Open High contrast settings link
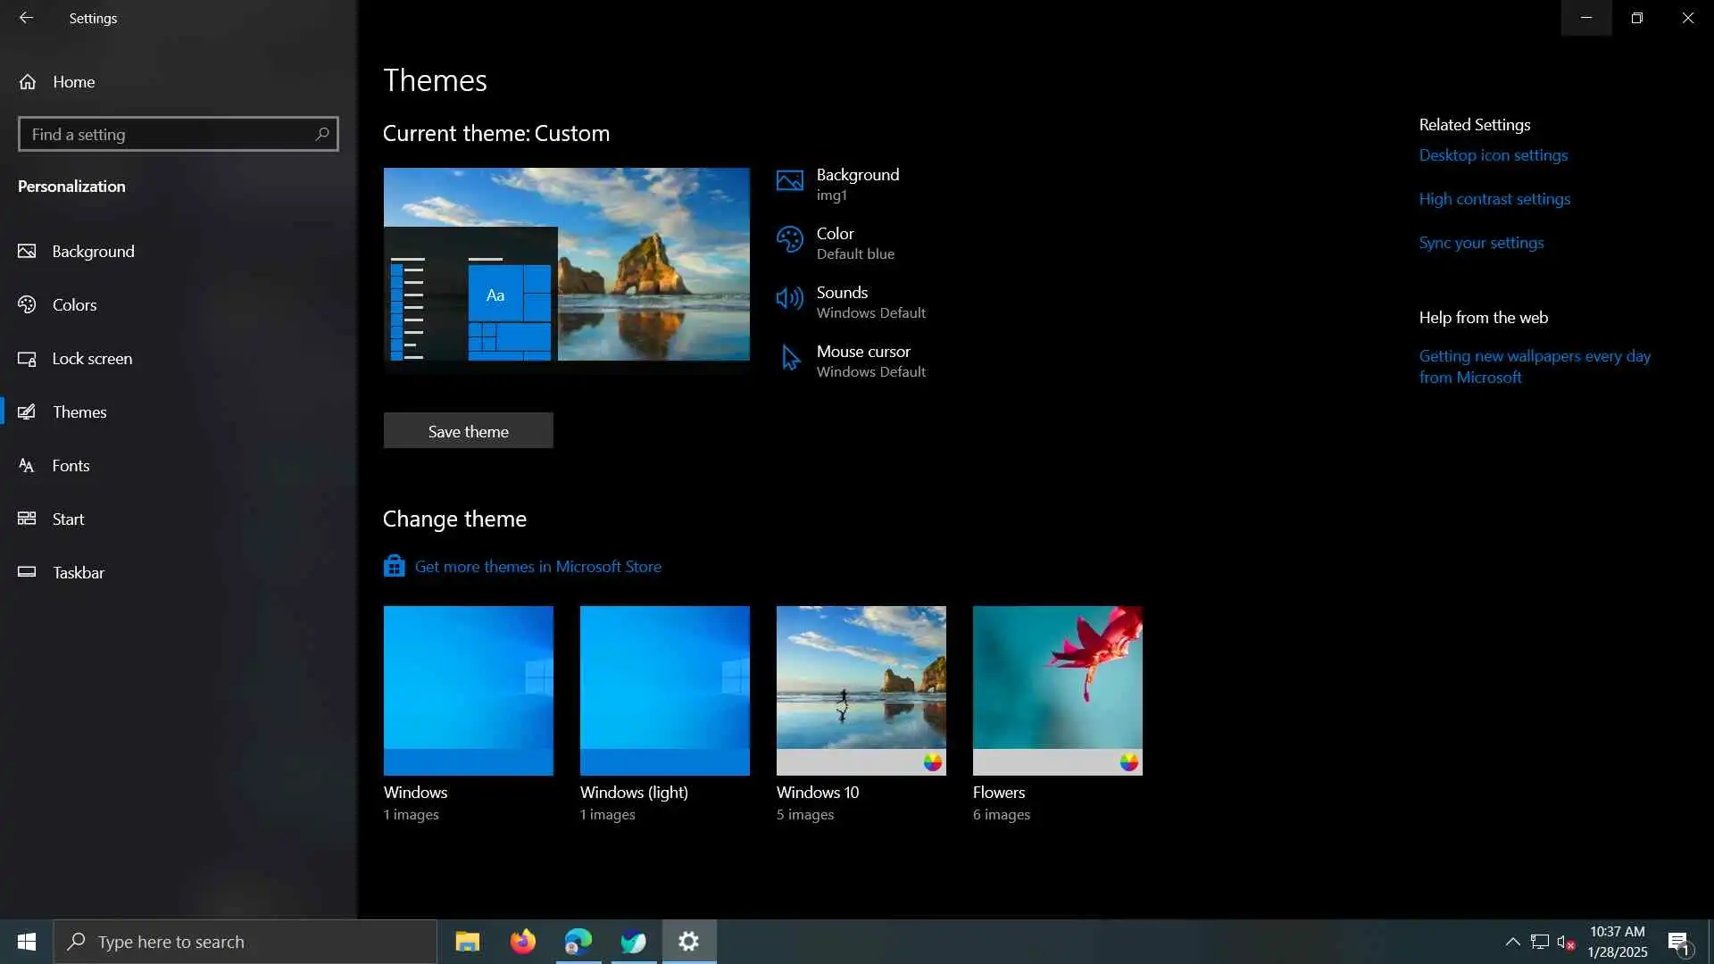 tap(1494, 199)
